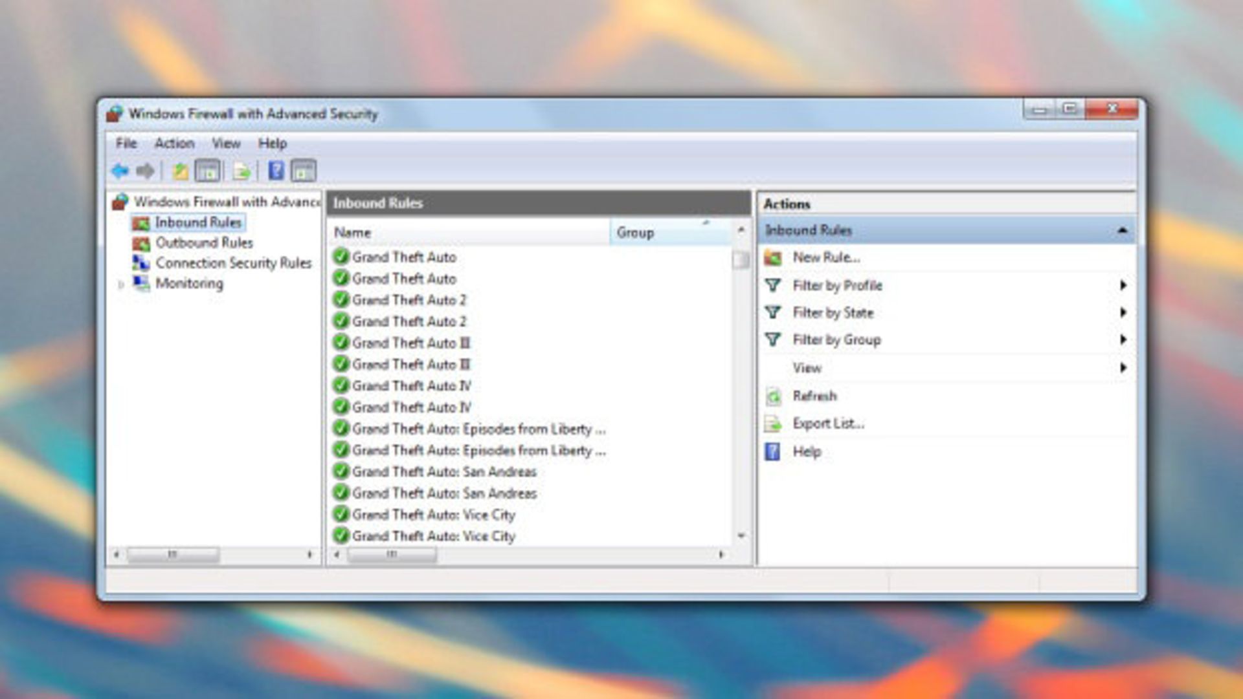Select second San Andreas rule
The height and width of the screenshot is (699, 1243).
click(x=444, y=493)
